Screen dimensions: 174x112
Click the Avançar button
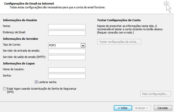coord(142,108)
